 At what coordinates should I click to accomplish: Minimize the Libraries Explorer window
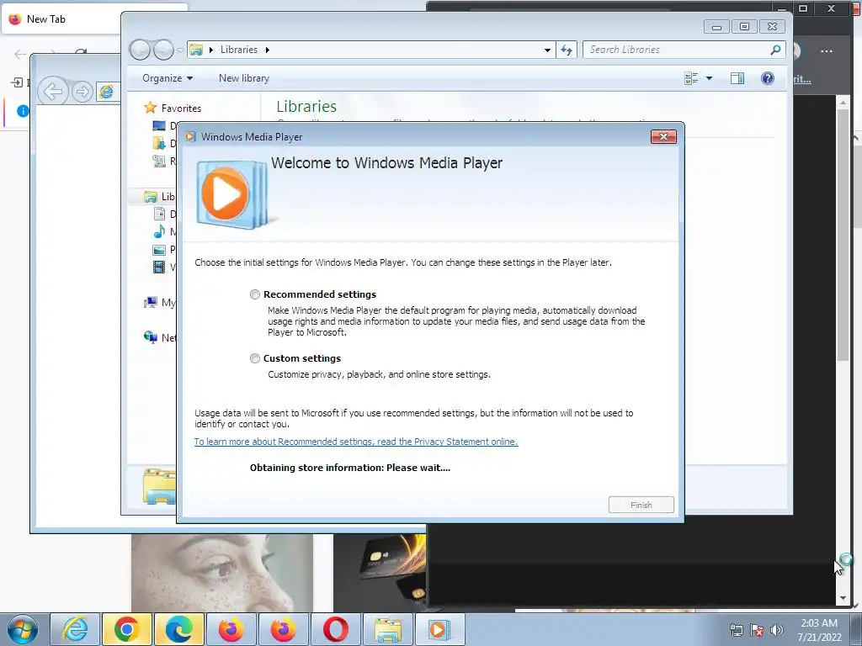716,27
